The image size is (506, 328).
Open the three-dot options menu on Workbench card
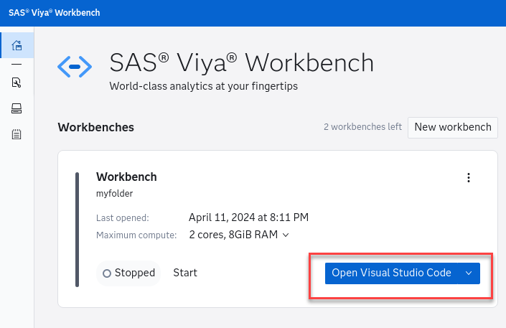[x=469, y=178]
